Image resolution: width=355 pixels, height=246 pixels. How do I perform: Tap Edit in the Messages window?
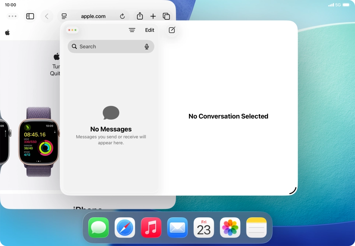(150, 30)
